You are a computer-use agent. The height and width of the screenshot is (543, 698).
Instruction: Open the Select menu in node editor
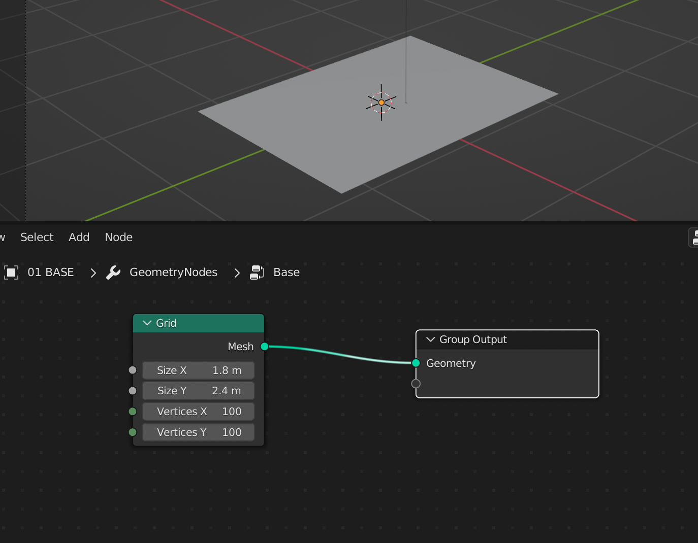[37, 237]
